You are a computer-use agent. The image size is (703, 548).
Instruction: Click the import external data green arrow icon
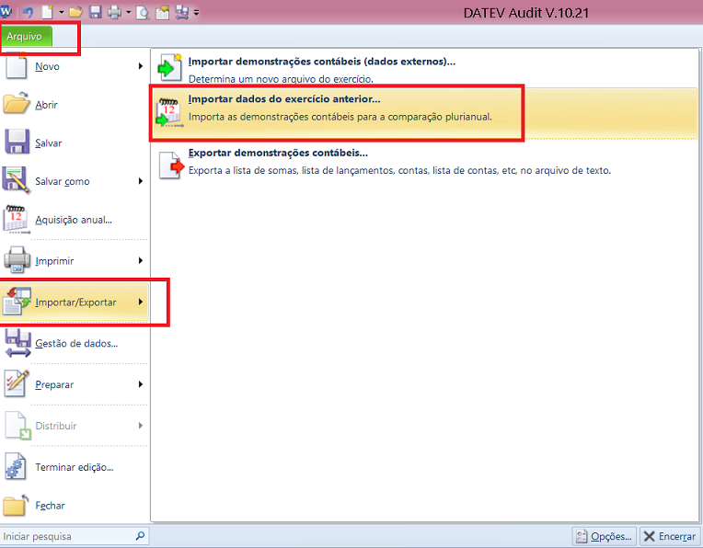click(x=170, y=68)
